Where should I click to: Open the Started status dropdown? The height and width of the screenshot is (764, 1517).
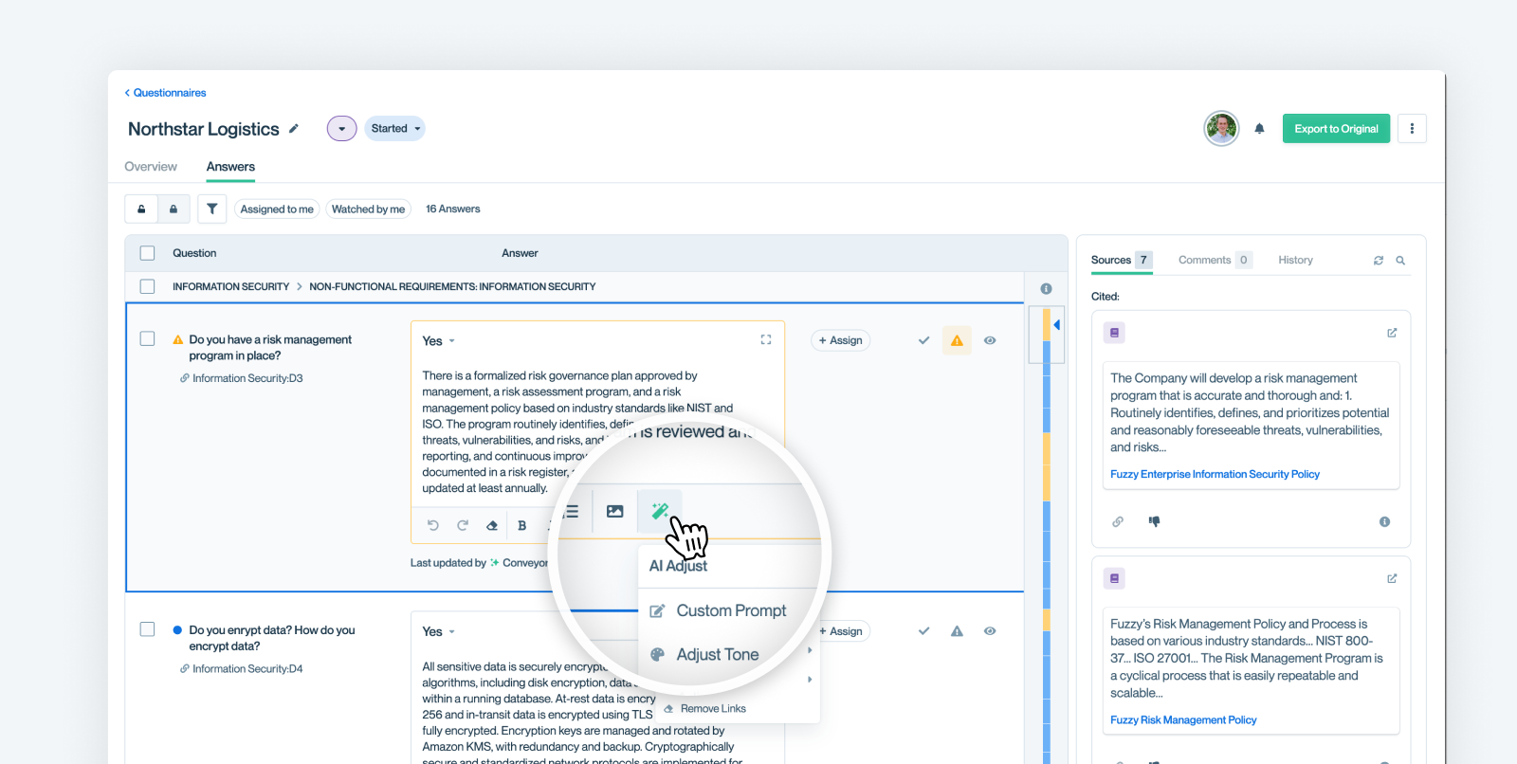[395, 128]
